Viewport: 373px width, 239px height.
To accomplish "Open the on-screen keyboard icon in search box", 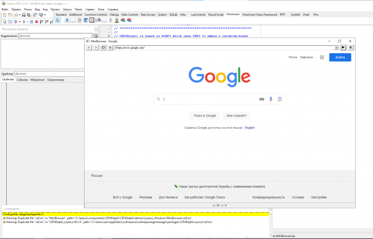I will click(262, 99).
